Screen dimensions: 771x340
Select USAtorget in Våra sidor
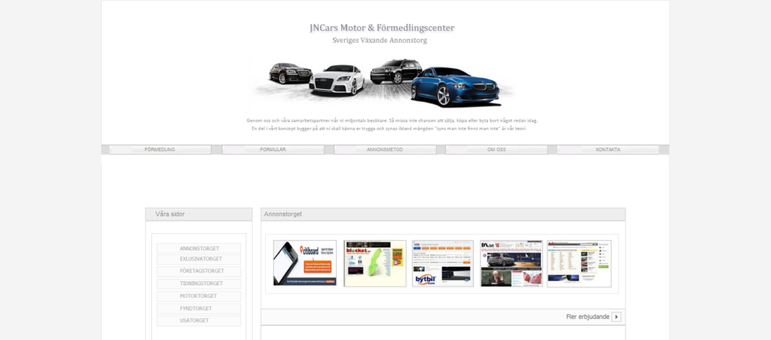(199, 320)
